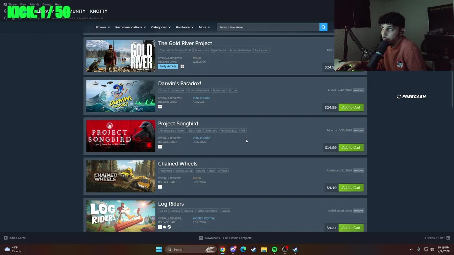
Task: Click the store search magnifier button
Action: point(323,27)
